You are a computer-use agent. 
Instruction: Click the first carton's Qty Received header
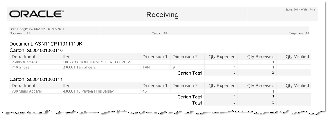[x=261, y=56]
